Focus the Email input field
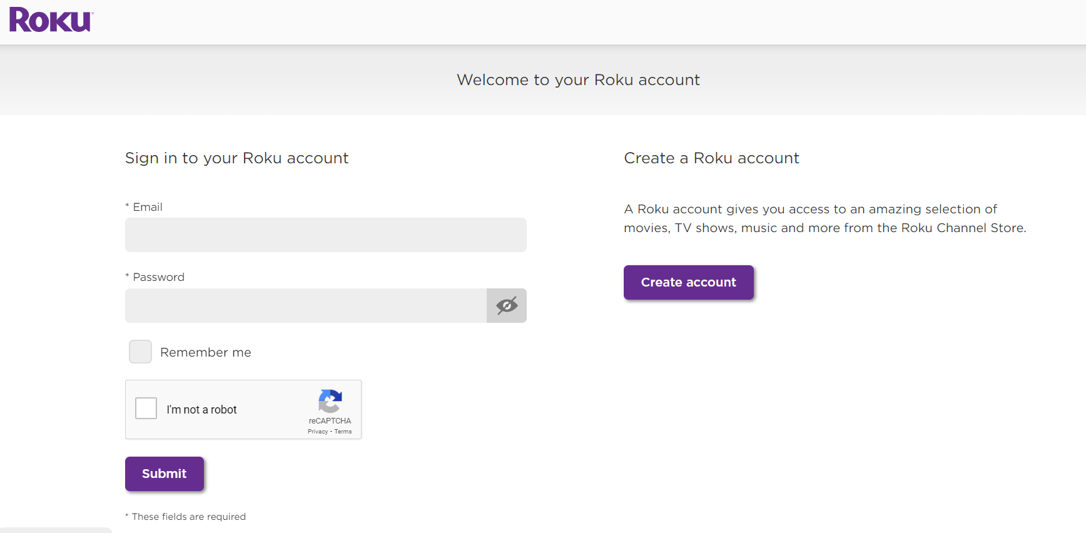1086x533 pixels. [326, 235]
